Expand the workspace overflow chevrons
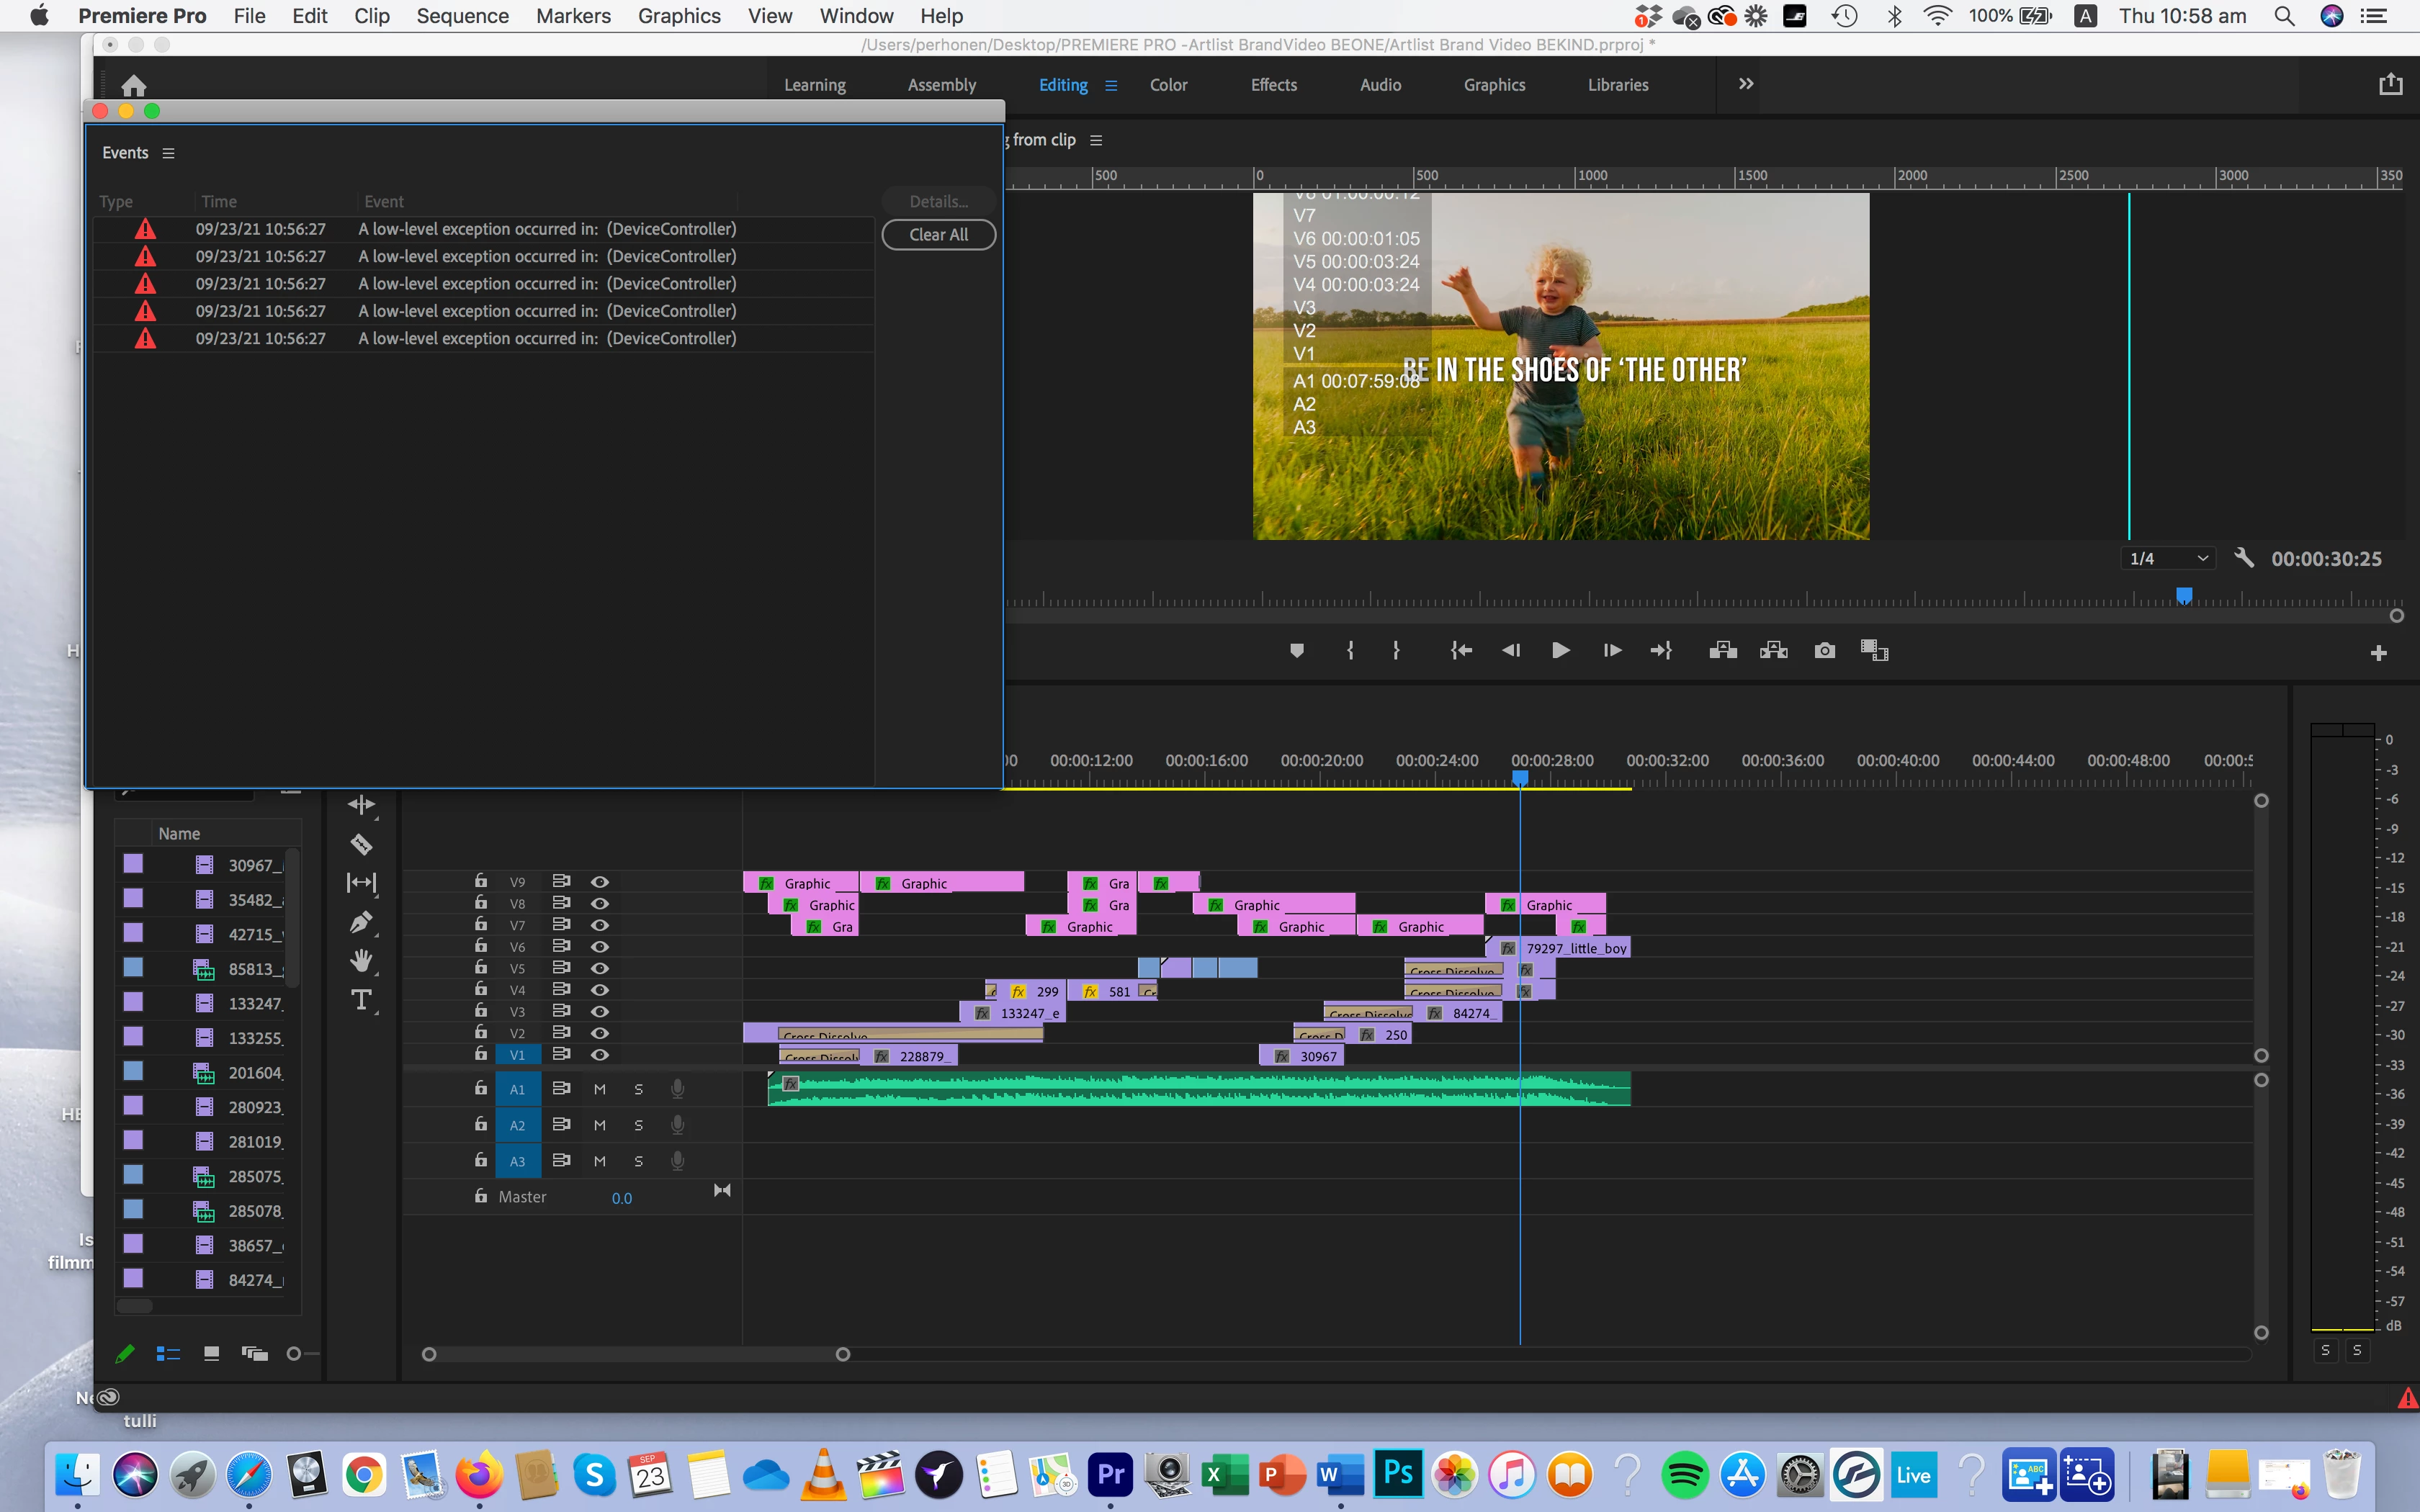 tap(1746, 84)
